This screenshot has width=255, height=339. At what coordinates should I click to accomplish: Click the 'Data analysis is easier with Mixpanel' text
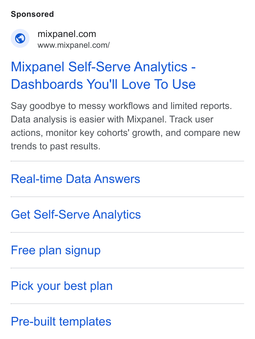click(89, 119)
